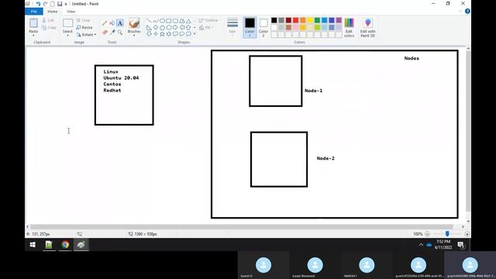
Task: Pick the orange color swatch
Action: [x=303, y=20]
